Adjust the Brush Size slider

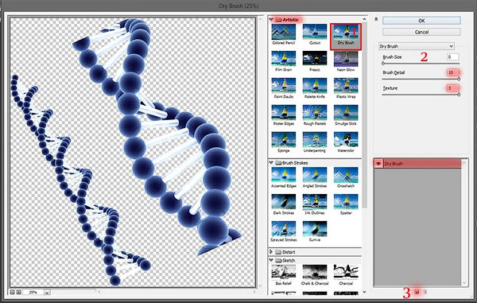tap(383, 64)
